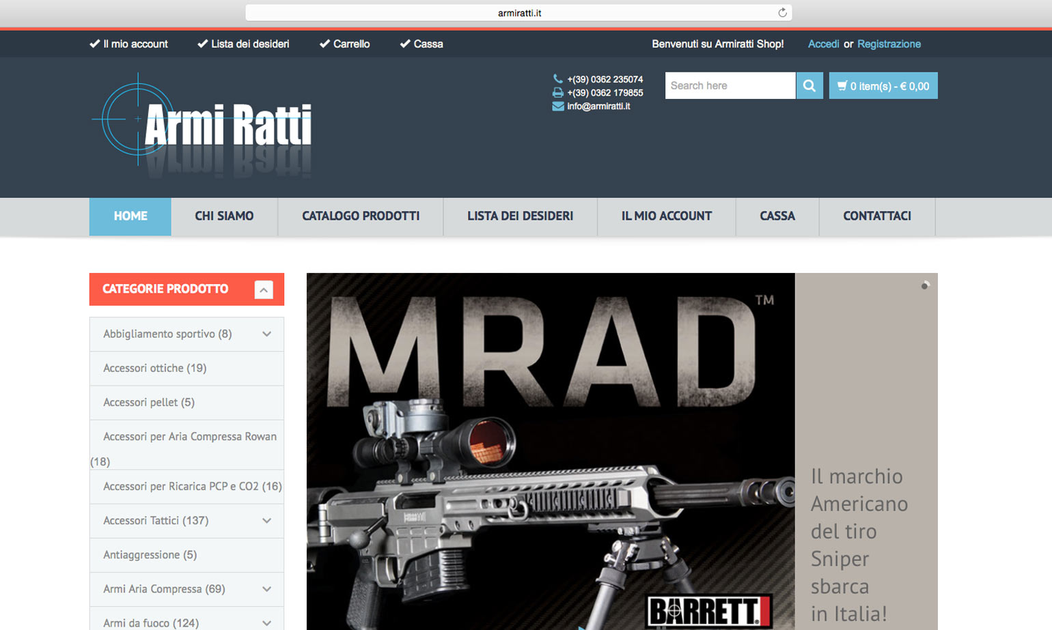
Task: Click the Barrett brand logo on banner
Action: pos(708,610)
